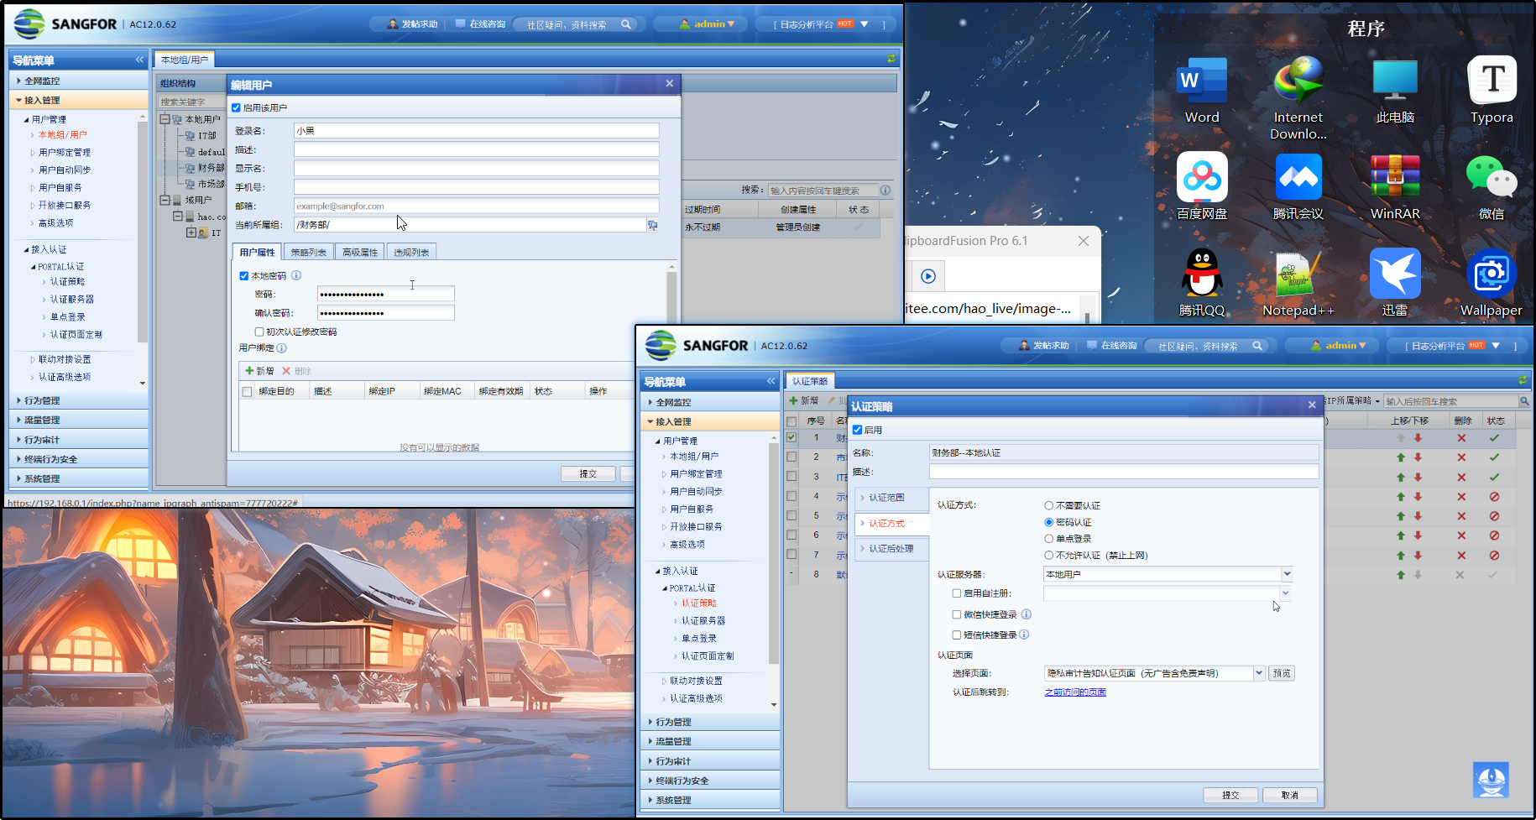Select the 单点登录 radio option
Viewport: 1536px width, 820px height.
coord(1049,539)
